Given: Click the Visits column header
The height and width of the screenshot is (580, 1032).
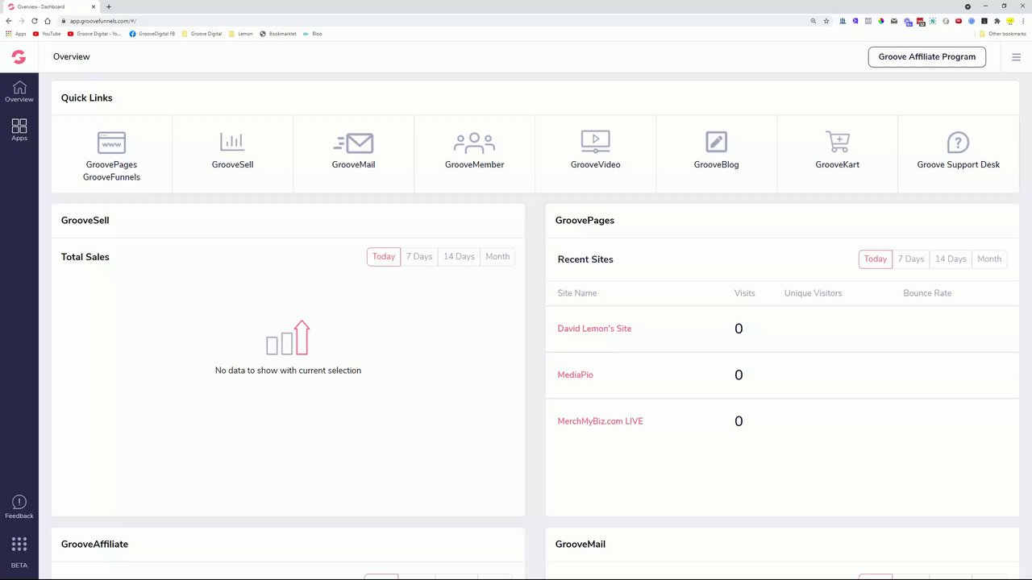Looking at the screenshot, I should pyautogui.click(x=745, y=293).
